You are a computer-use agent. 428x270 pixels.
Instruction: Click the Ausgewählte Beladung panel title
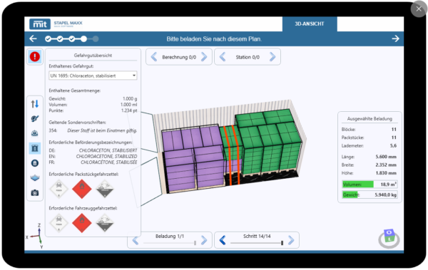[x=370, y=119]
